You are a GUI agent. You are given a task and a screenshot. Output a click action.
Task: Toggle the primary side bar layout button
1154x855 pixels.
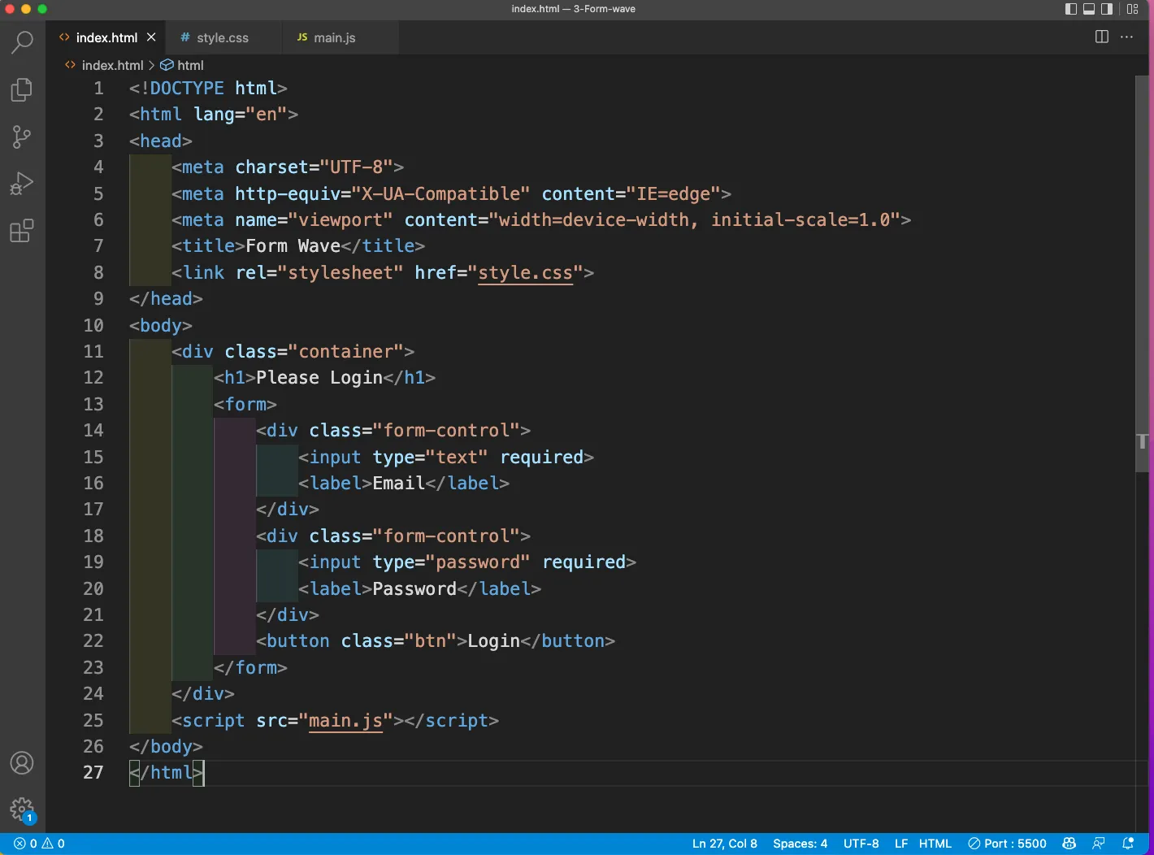[x=1070, y=9]
